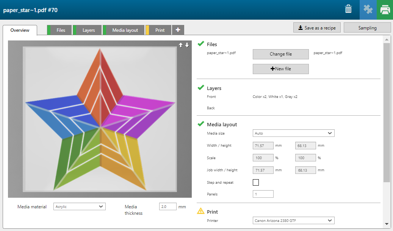
Task: Click the green checkmark beside Files
Action: (201, 44)
